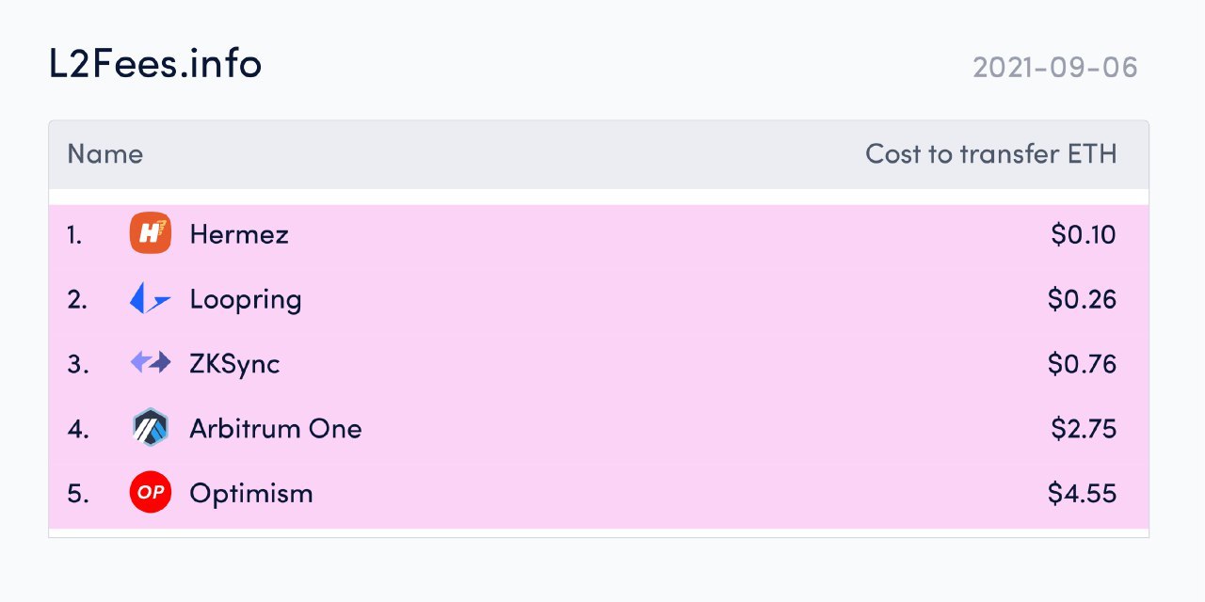The width and height of the screenshot is (1205, 602).
Task: Click the Arbitrum One hexagon logo
Action: point(151,429)
